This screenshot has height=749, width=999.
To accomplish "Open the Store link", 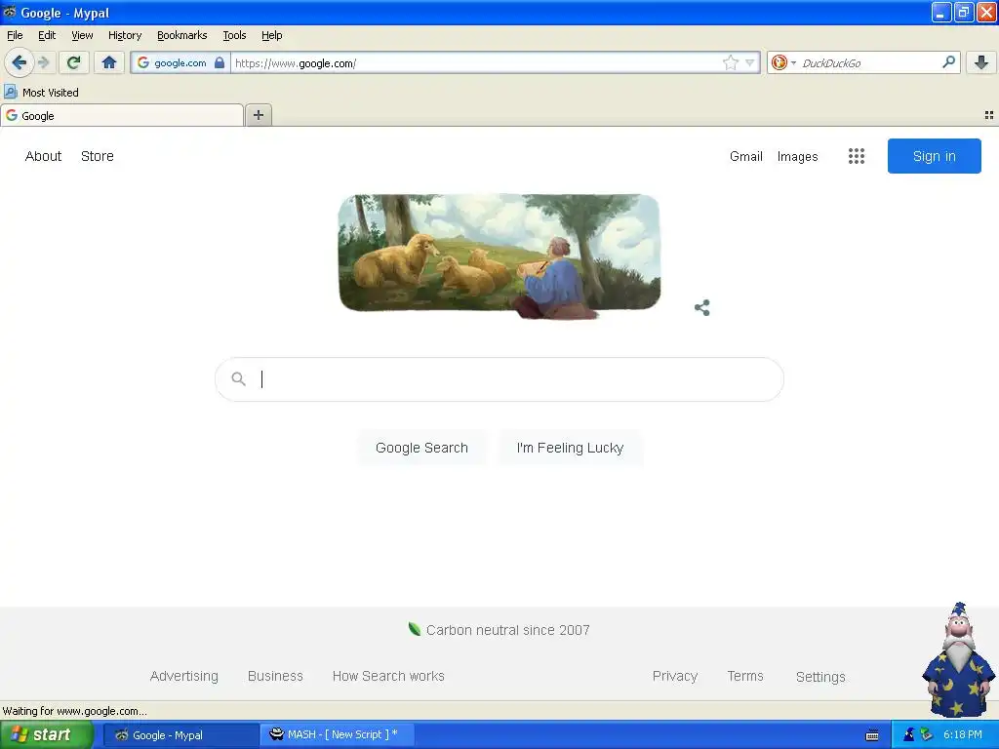I will coord(98,156).
